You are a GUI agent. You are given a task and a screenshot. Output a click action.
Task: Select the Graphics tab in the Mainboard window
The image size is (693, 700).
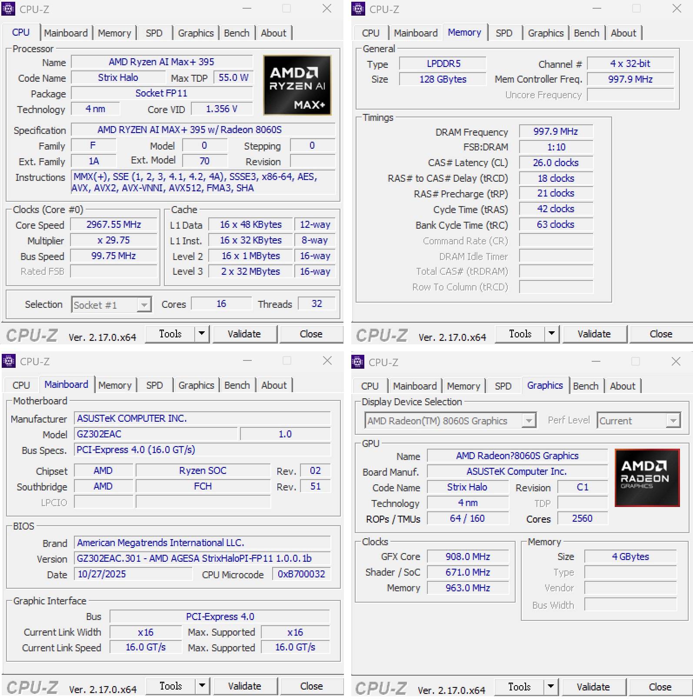196,385
